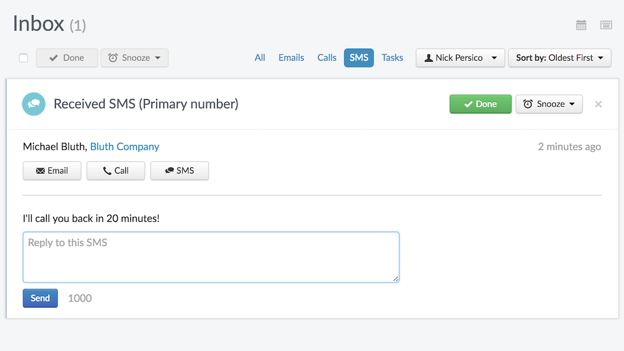Switch to the Emails tab
This screenshot has width=624, height=351.
(291, 58)
